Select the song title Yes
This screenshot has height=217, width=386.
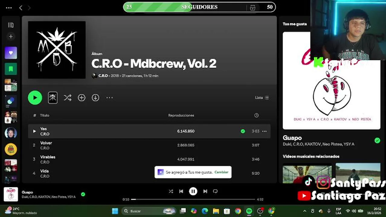[x=43, y=129]
